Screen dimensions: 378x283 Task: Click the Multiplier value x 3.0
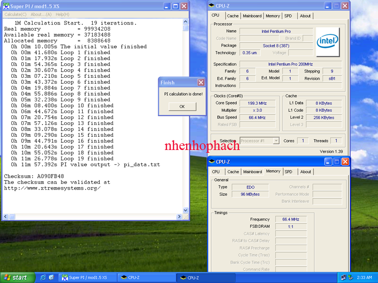[257, 110]
